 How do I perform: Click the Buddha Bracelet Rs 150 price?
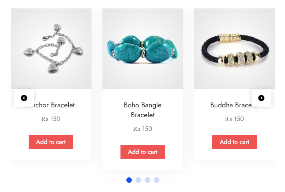tap(234, 119)
